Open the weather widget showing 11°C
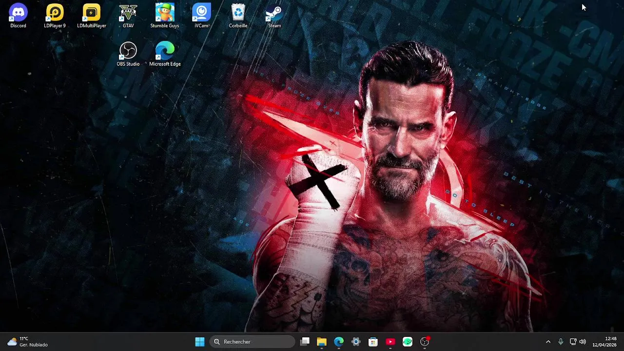Viewport: 624px width, 351px height. tap(27, 342)
